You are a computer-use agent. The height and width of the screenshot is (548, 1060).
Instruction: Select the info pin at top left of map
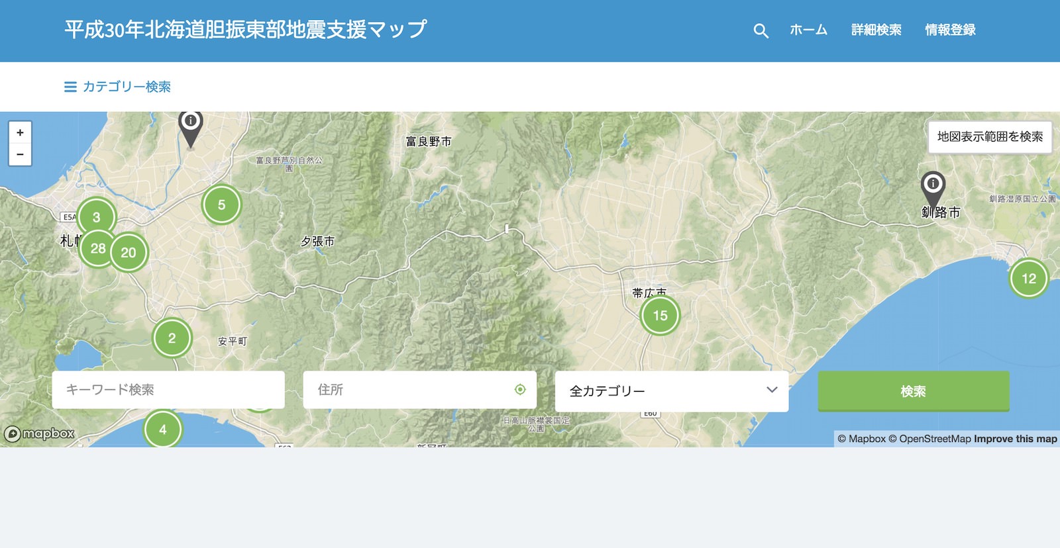pos(191,128)
